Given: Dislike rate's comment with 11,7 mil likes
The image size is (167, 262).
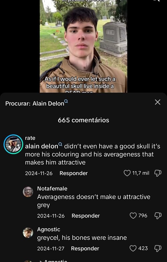Looking at the screenshot, I should (158, 173).
